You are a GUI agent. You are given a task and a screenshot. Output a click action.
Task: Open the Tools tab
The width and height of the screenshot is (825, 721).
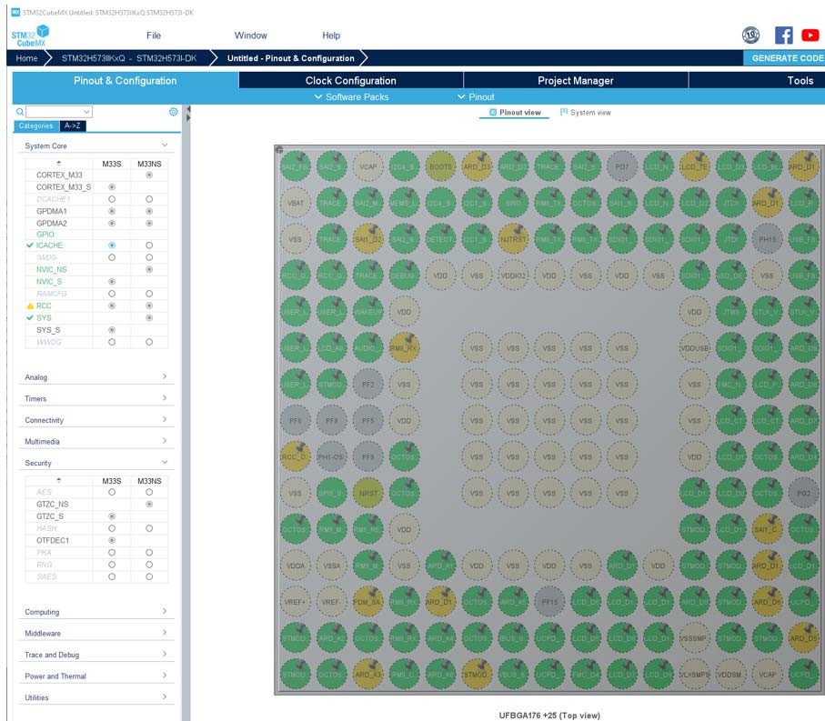click(x=800, y=80)
